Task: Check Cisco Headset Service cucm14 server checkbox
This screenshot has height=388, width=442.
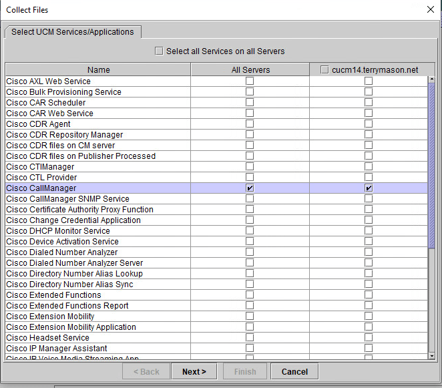Action: 369,337
